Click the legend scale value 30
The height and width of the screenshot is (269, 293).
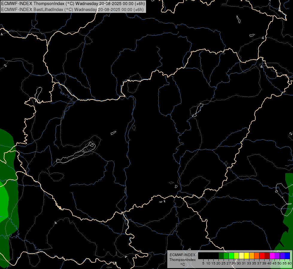click(239, 263)
